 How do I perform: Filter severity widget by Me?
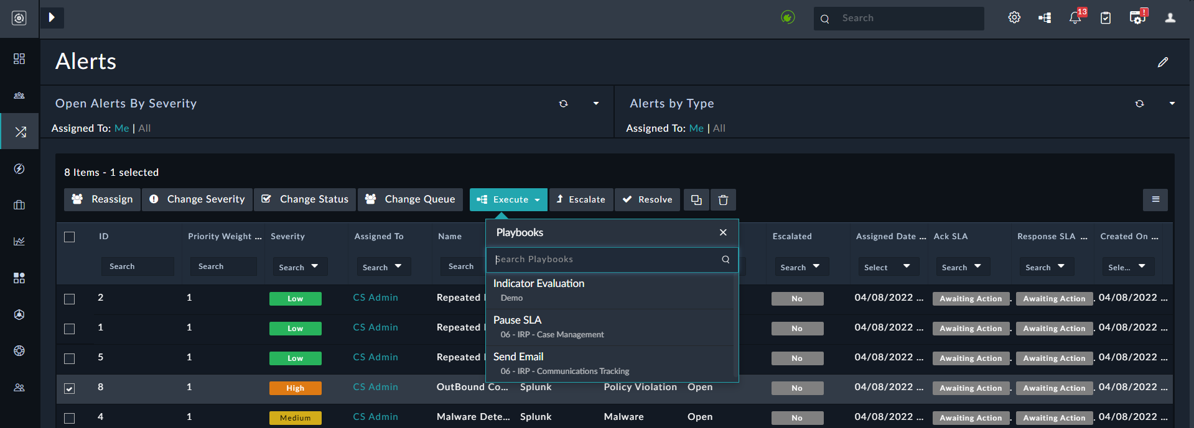(122, 129)
